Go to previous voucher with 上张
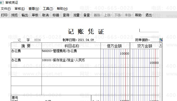 click(x=107, y=15)
